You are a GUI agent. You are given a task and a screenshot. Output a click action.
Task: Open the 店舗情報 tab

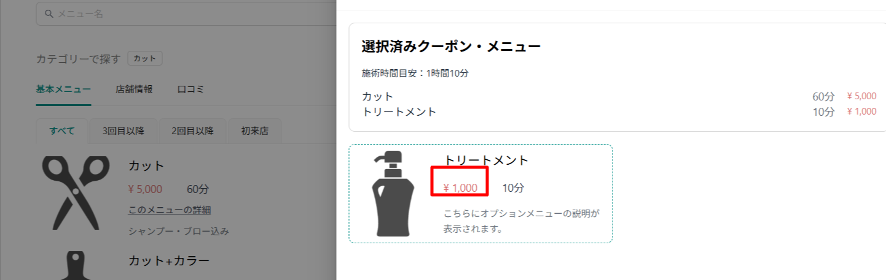coord(134,89)
